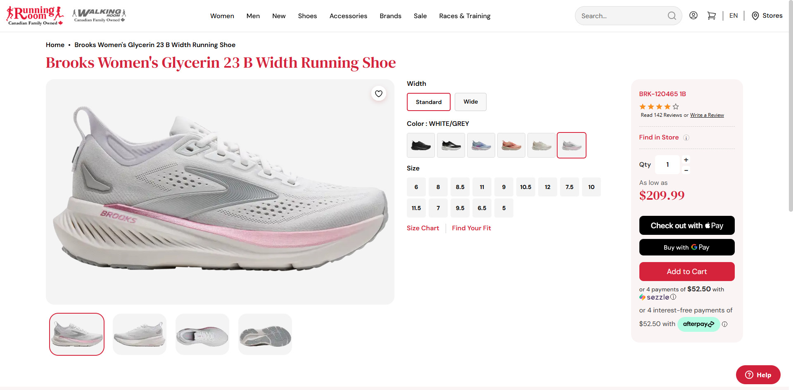Choose size 6.5
793x390 pixels.
click(x=482, y=208)
